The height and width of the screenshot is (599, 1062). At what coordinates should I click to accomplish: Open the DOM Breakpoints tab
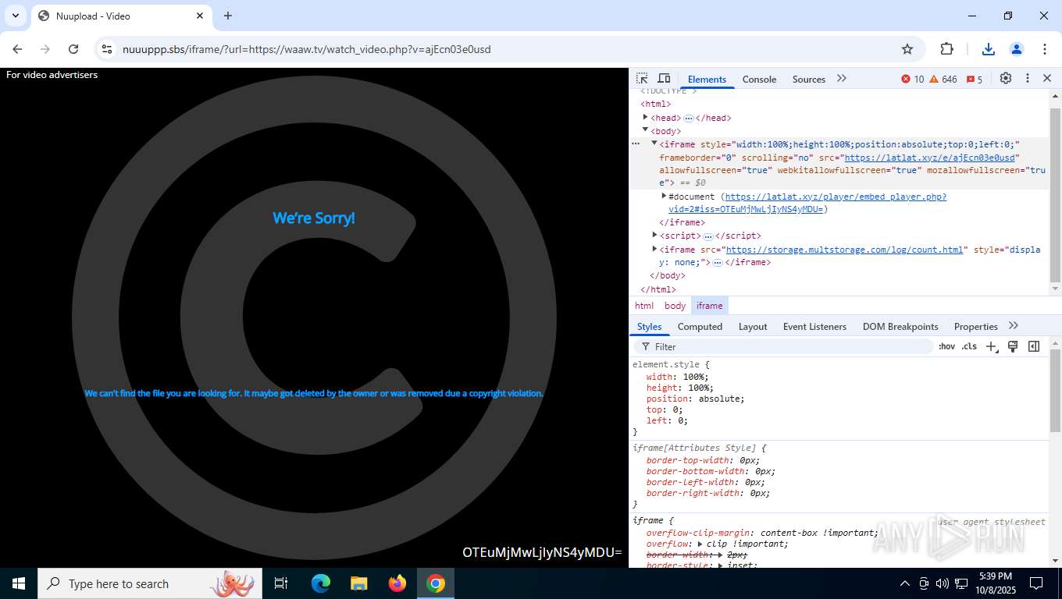900,327
